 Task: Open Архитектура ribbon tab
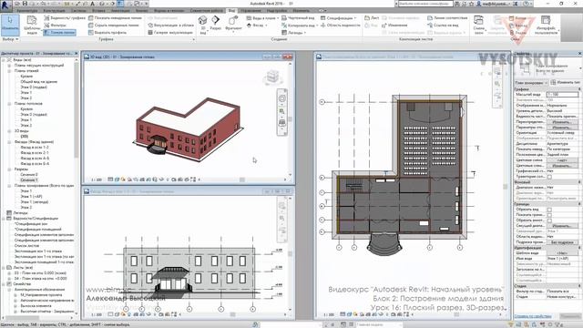click(27, 10)
